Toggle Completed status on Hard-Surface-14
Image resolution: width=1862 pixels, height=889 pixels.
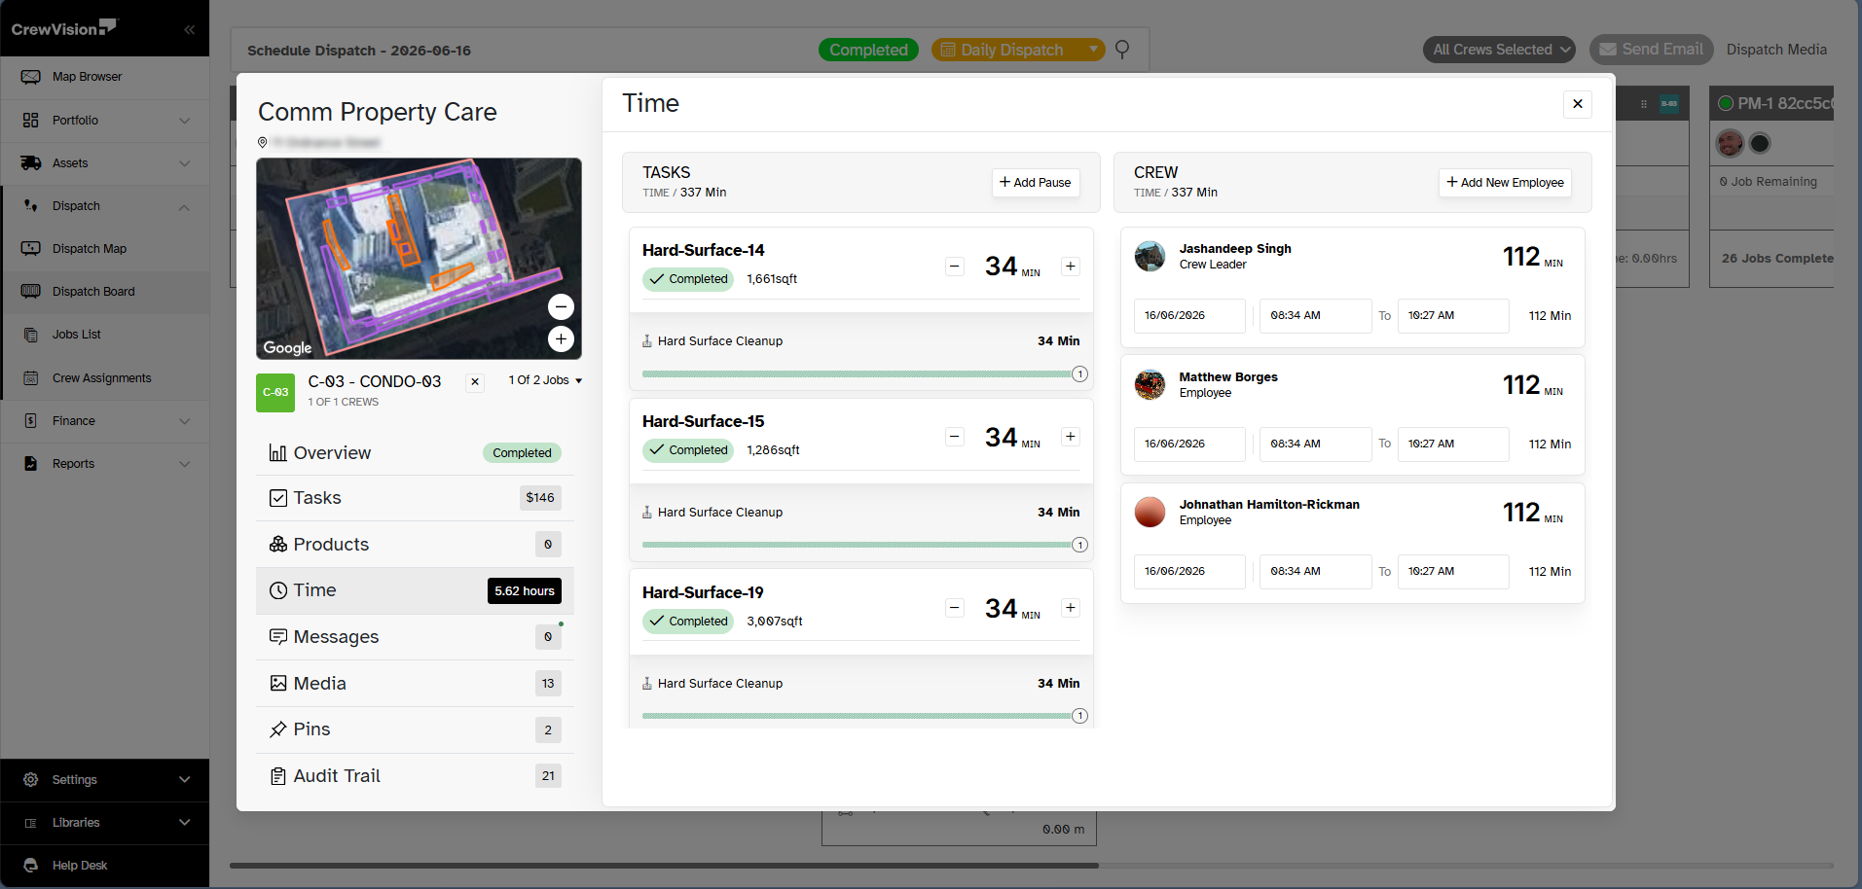[x=688, y=279]
